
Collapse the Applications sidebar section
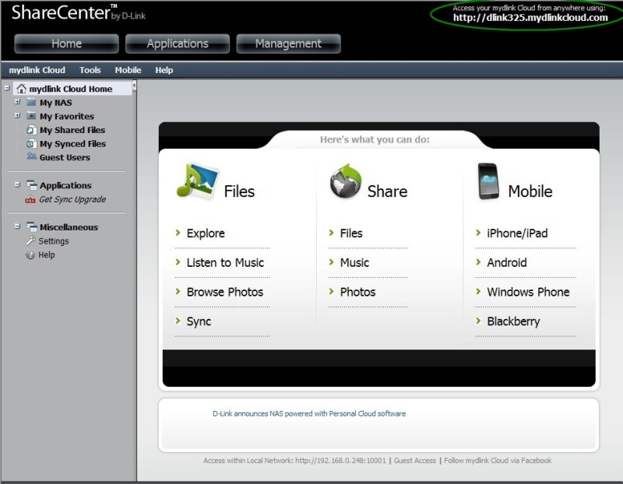tap(17, 184)
